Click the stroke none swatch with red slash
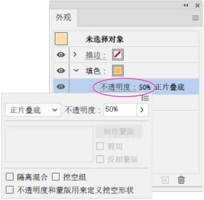 pos(118,55)
